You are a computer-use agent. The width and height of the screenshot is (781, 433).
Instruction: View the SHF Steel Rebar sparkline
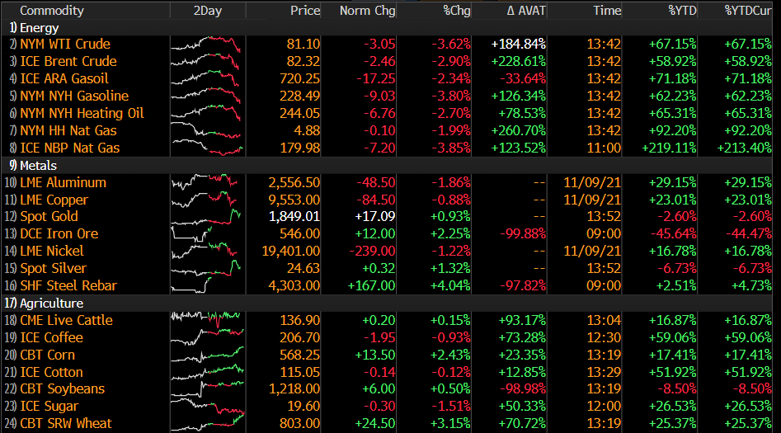coord(191,285)
